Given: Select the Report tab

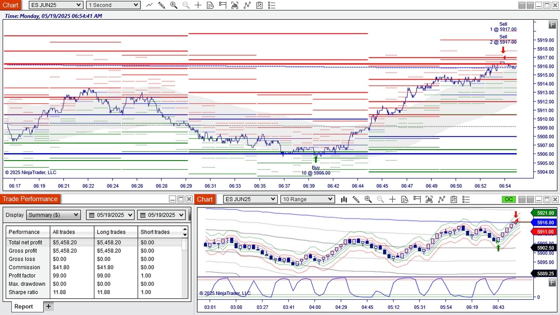Looking at the screenshot, I should point(24,306).
